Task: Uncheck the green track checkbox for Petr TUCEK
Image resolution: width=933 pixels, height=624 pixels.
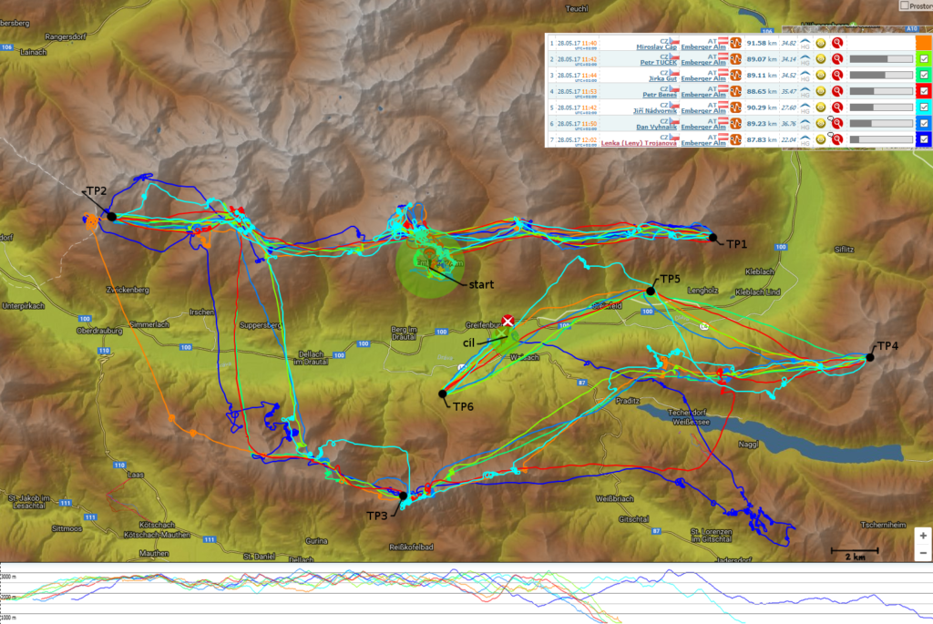Action: click(923, 58)
